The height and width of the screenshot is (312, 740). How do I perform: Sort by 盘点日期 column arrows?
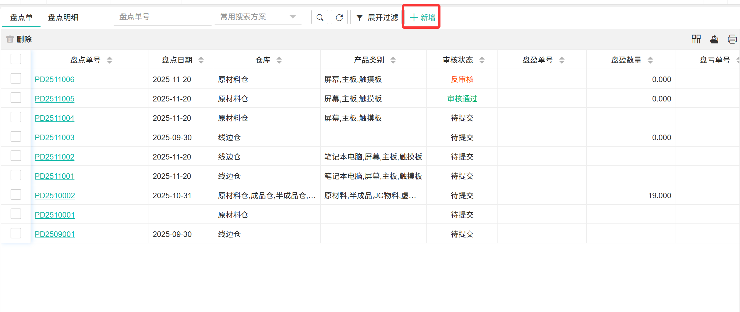201,60
